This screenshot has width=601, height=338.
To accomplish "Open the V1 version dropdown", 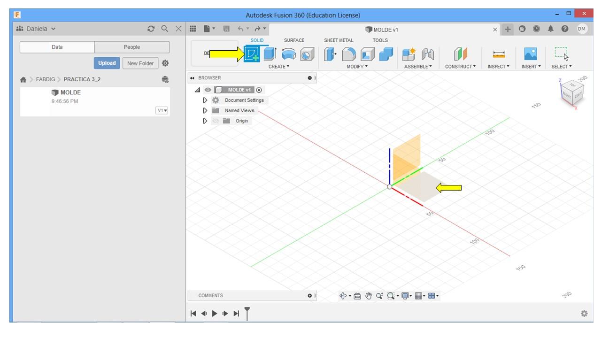I will 162,110.
